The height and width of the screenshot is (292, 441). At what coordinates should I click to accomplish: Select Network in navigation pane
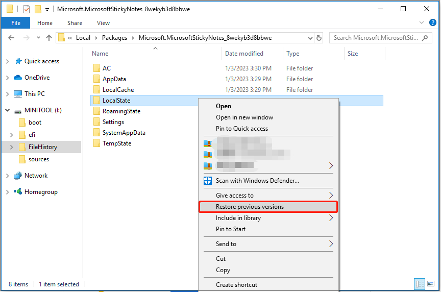(x=36, y=176)
